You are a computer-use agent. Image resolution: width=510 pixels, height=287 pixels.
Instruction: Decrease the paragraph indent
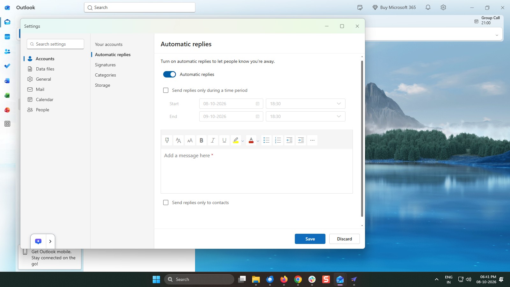point(289,140)
